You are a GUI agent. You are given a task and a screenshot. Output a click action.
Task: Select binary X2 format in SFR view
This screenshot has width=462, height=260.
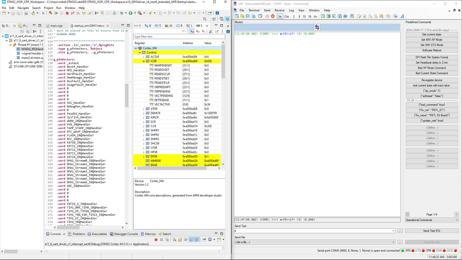(x=203, y=31)
